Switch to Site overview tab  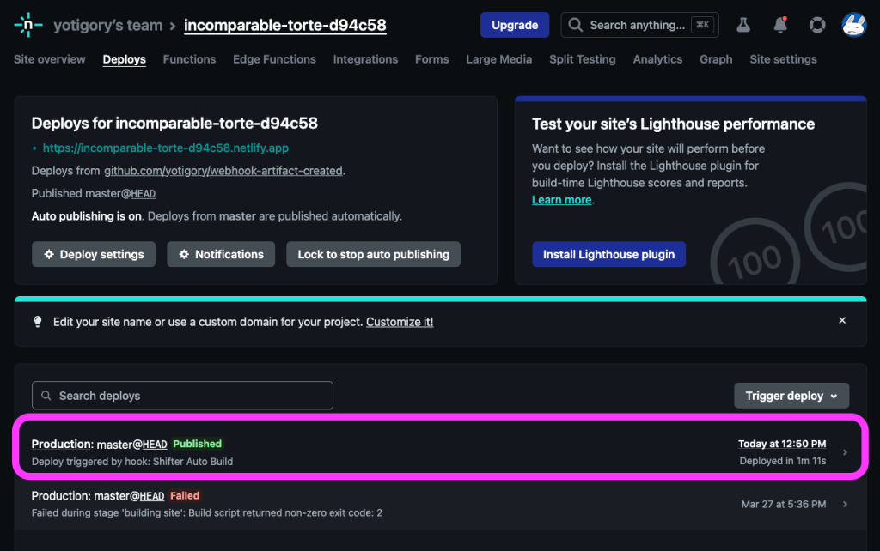pos(49,59)
